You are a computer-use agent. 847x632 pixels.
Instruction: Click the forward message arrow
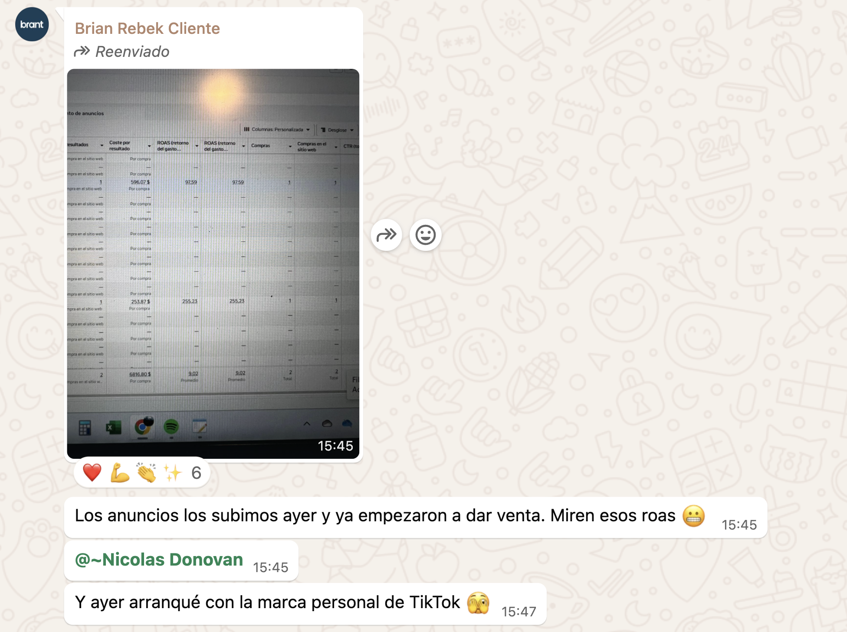click(x=387, y=235)
